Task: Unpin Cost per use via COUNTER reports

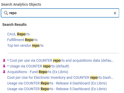Action: pos(4,61)
